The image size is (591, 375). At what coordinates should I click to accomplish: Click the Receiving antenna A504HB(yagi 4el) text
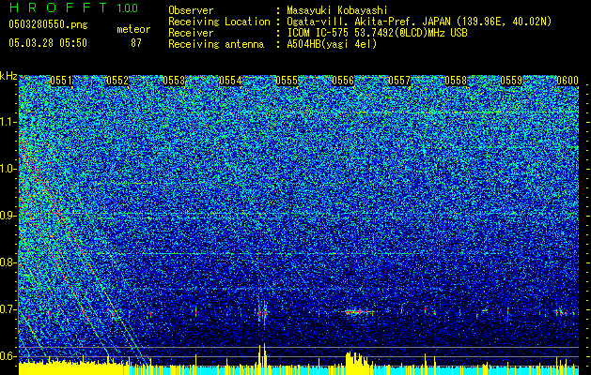coord(332,44)
